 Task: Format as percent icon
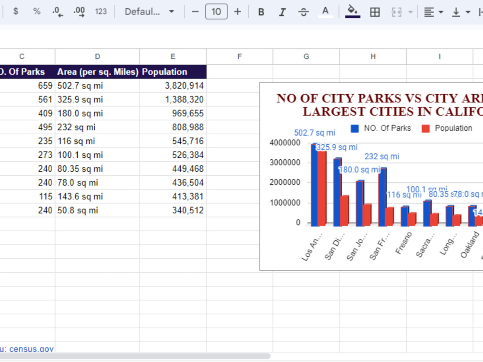(x=37, y=12)
